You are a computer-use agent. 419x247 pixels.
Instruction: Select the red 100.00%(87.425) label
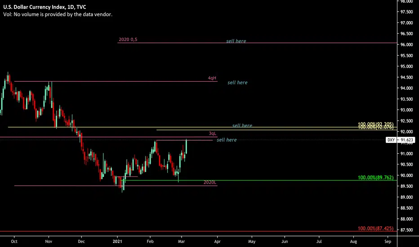(x=375, y=229)
